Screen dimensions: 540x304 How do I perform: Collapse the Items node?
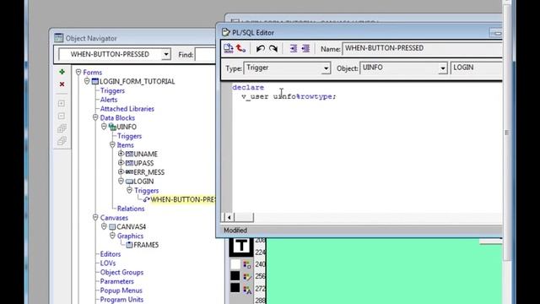[112, 144]
